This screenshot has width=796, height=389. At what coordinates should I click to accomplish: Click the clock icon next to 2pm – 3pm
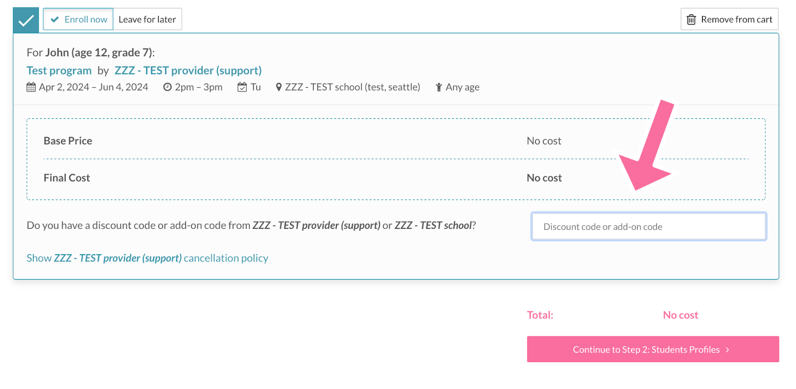[x=167, y=87]
